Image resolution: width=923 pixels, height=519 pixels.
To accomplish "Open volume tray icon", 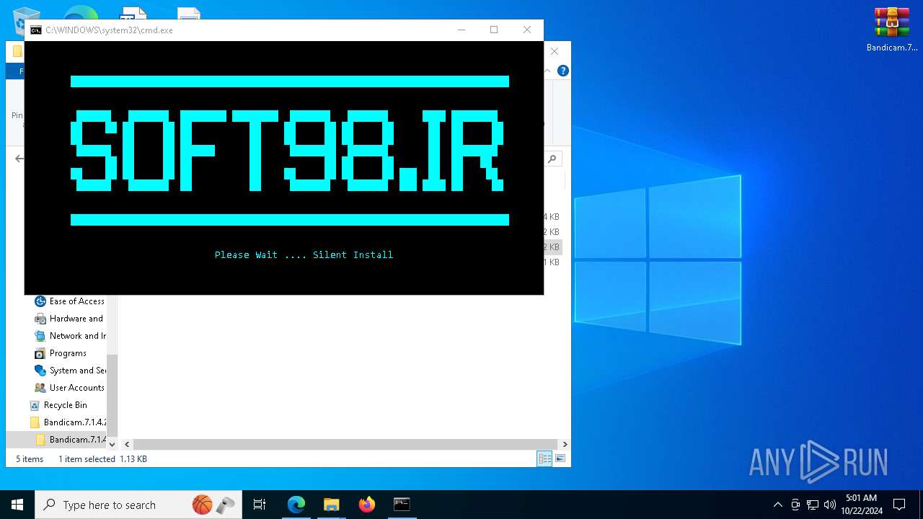I will tap(830, 505).
